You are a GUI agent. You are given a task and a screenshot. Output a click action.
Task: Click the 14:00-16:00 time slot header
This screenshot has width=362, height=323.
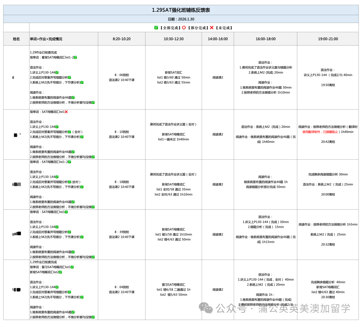[218, 39]
